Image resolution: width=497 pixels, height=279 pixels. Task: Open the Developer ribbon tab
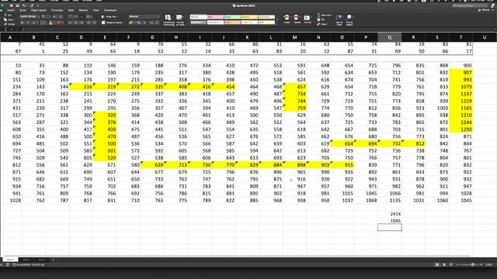tap(110, 10)
